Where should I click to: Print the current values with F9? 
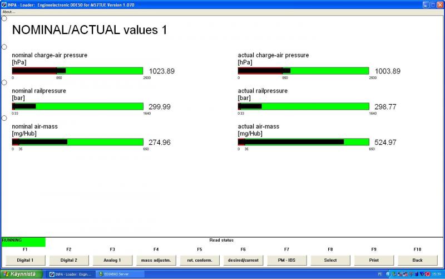point(374,260)
